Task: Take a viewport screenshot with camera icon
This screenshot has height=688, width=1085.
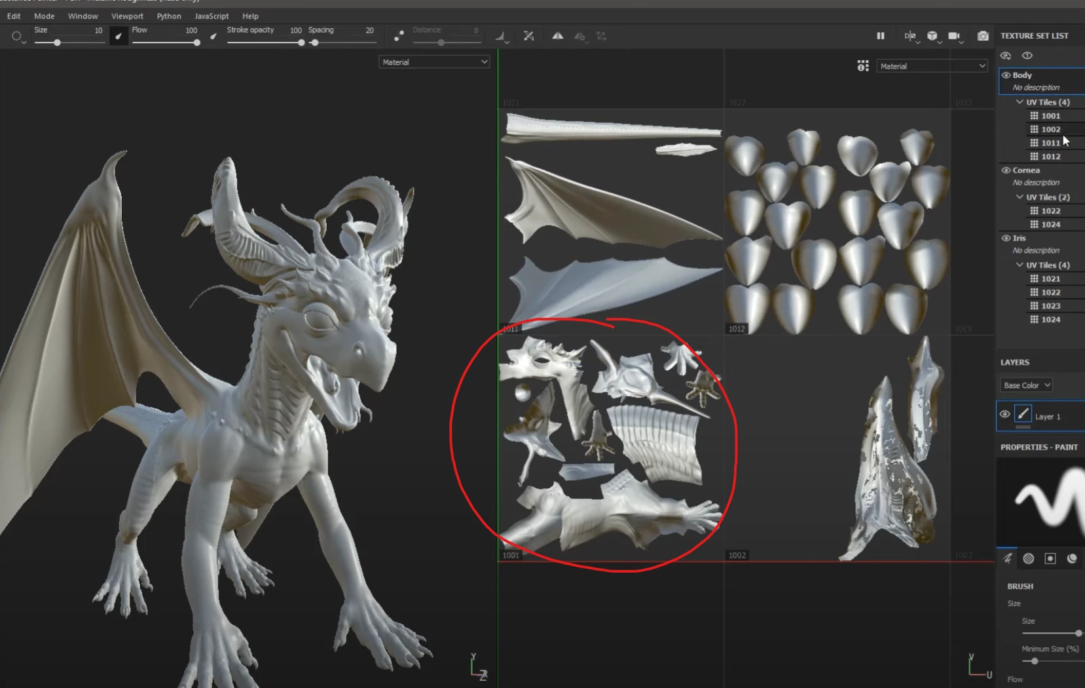Action: (983, 36)
